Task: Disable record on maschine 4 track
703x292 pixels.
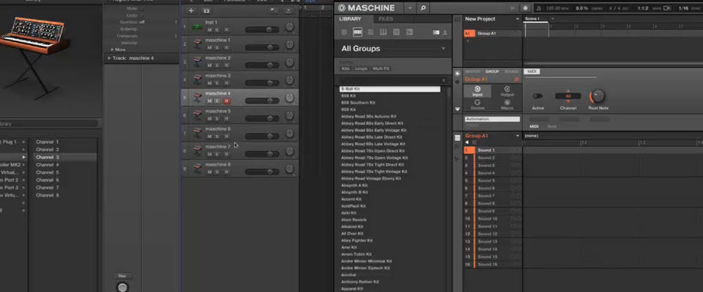Action: [226, 101]
